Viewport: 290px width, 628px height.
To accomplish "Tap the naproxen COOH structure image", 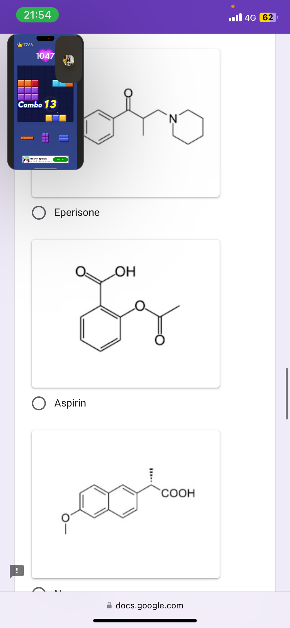I will tap(125, 504).
